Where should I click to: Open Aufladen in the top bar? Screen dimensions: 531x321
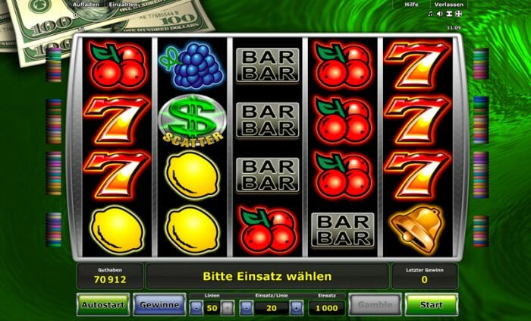point(86,5)
